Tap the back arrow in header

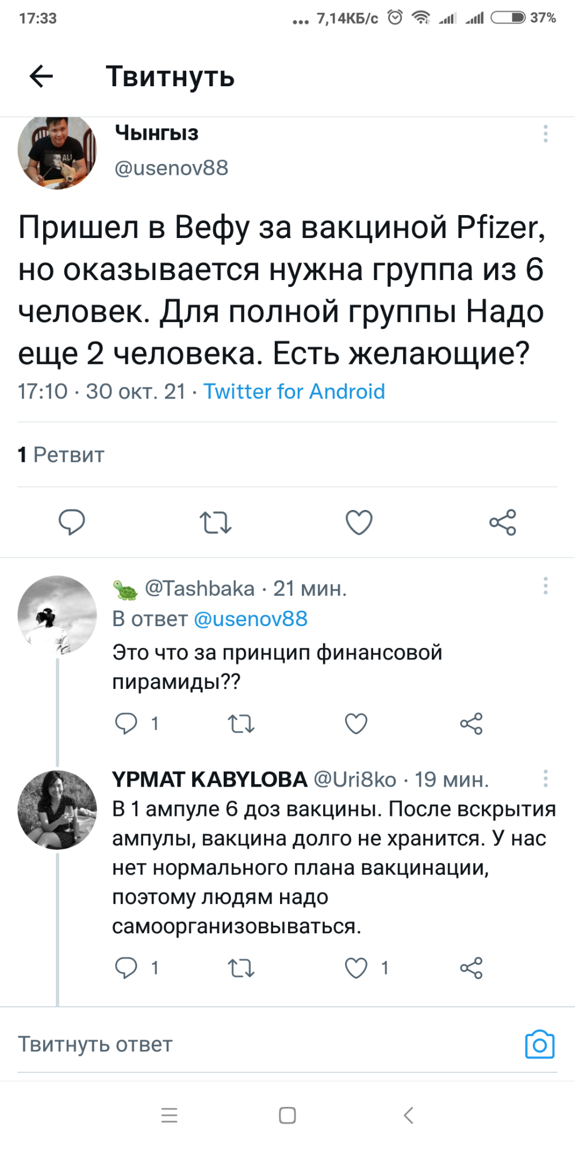41,76
